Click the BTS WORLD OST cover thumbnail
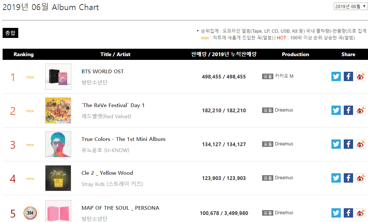The height and width of the screenshot is (222, 368). 58,77
